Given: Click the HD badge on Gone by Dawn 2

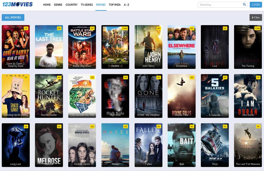Looking at the screenshot, I should tap(26, 28).
